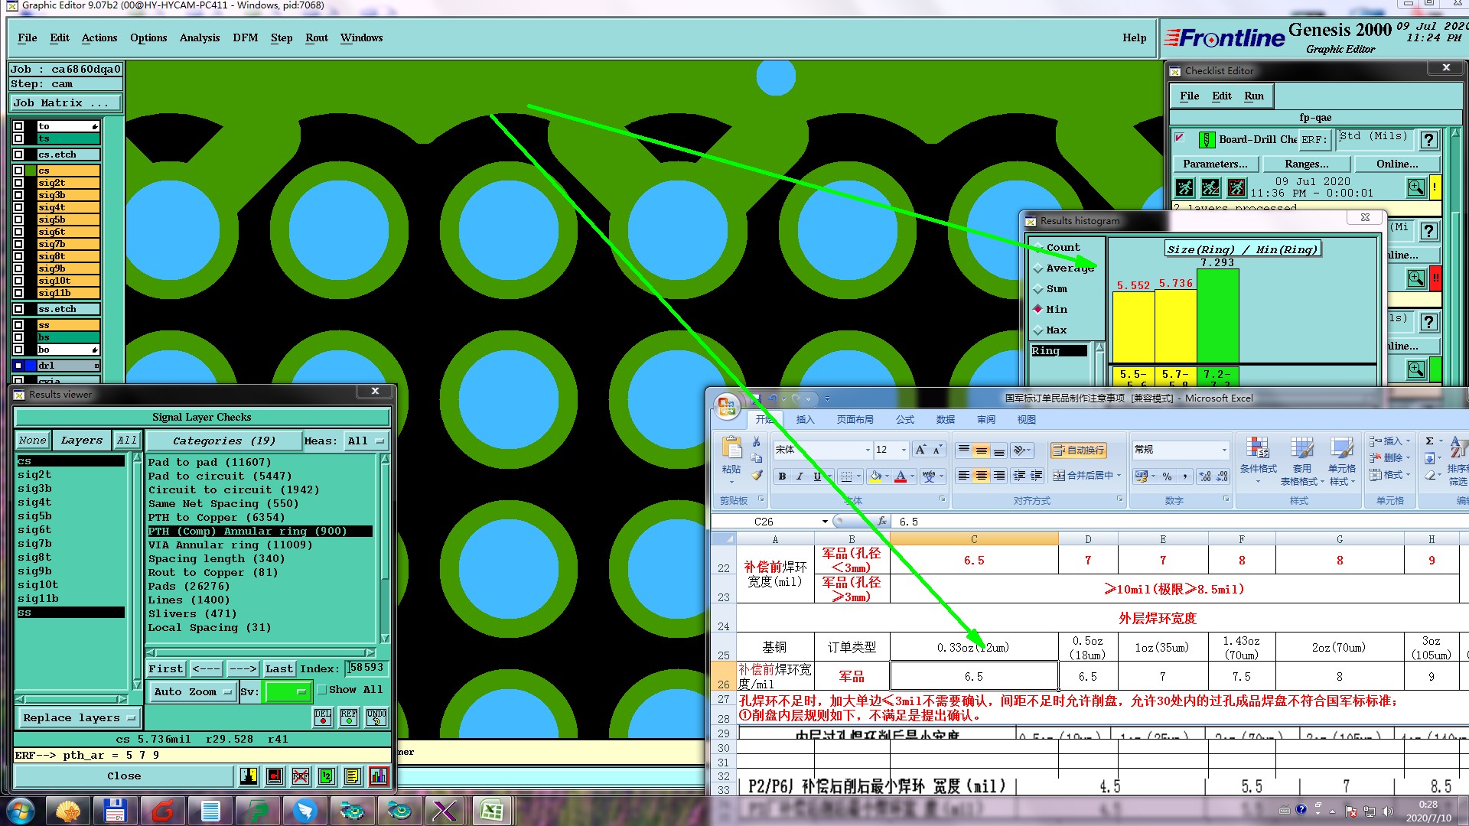The image size is (1469, 826).
Task: Click the DEL icon button
Action: pyautogui.click(x=323, y=717)
